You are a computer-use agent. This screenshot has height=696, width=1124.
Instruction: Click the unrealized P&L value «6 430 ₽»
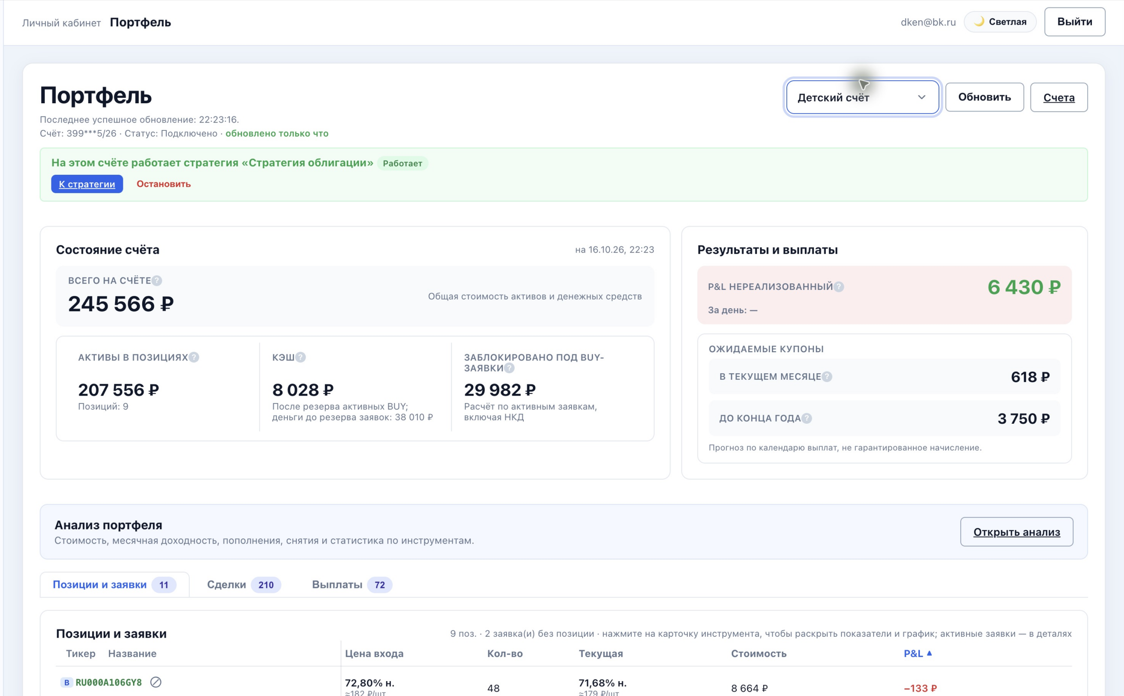[x=1023, y=287]
